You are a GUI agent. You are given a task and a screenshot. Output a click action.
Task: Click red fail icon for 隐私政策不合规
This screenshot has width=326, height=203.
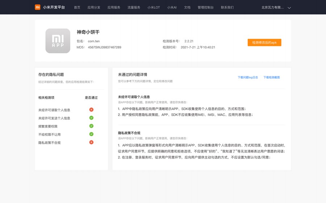click(x=91, y=143)
